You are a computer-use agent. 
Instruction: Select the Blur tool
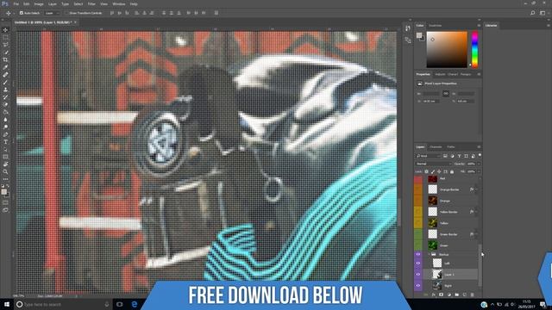pos(5,120)
